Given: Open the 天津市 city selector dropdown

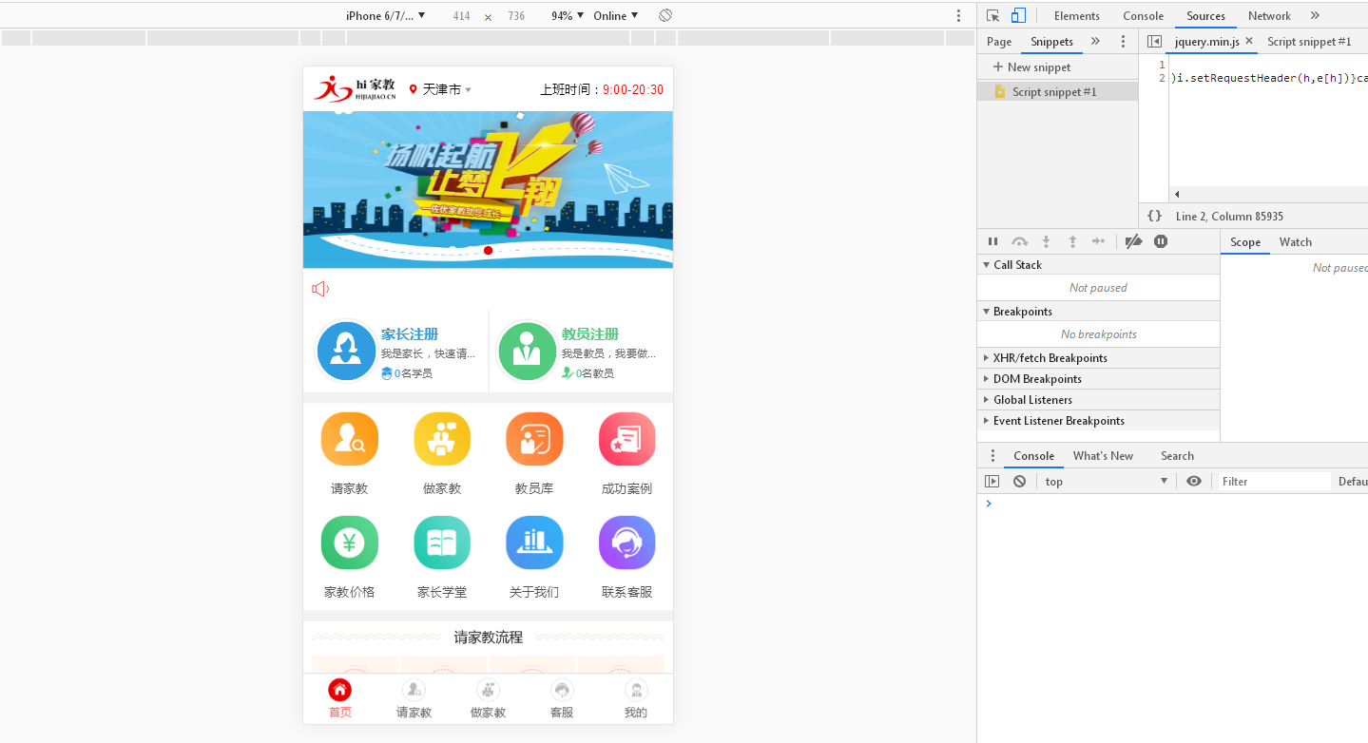Looking at the screenshot, I should click(x=439, y=88).
